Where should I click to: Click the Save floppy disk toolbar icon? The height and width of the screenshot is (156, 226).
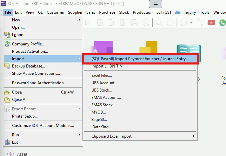click(134, 23)
